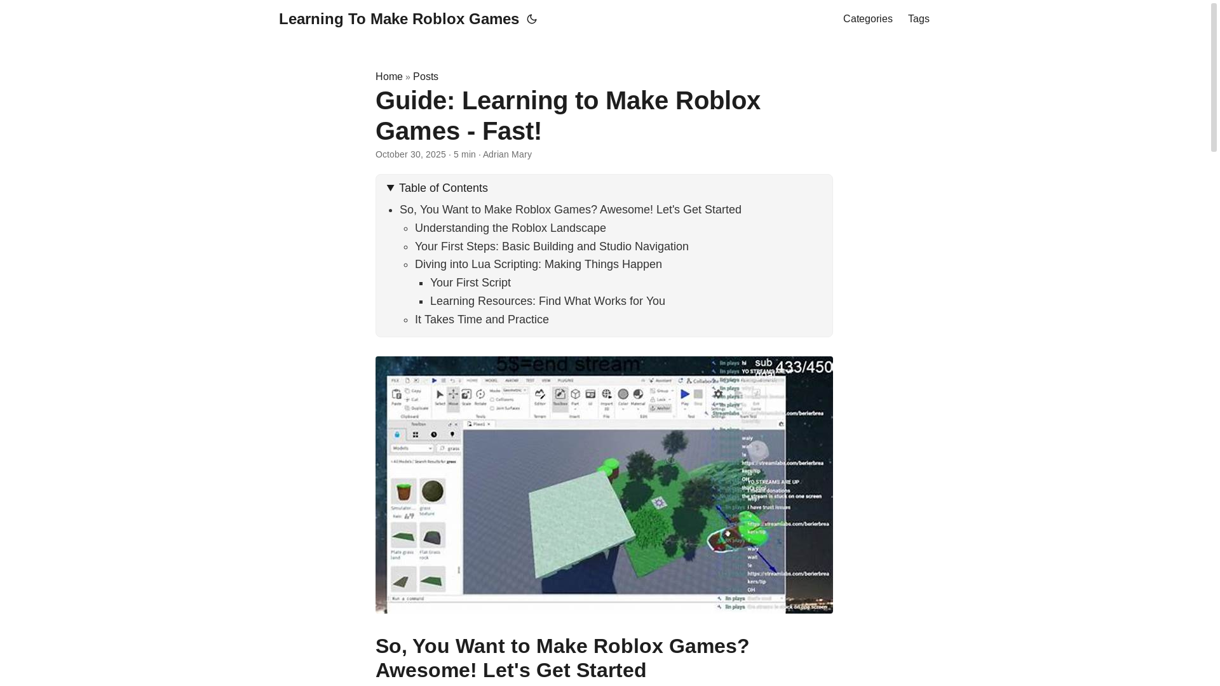Jump to Understanding the Roblox Landscape

point(510,228)
